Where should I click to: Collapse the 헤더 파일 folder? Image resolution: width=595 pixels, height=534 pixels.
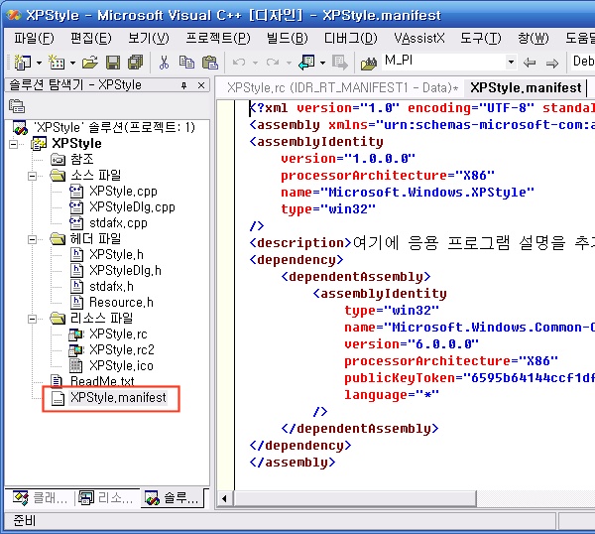pyautogui.click(x=33, y=239)
